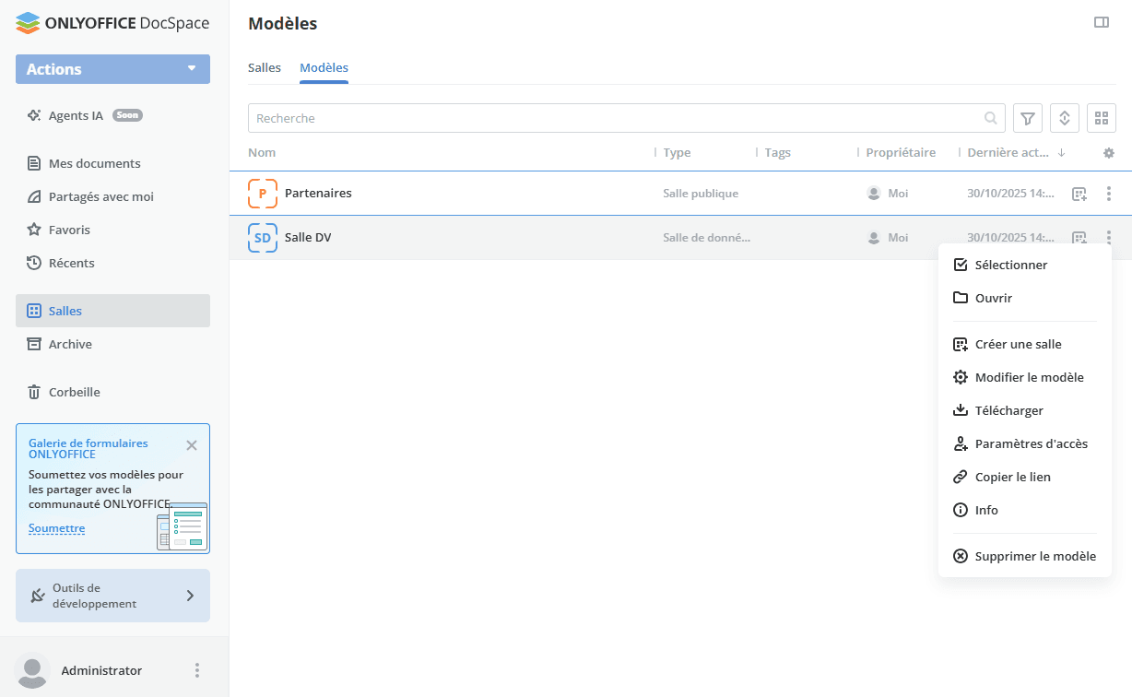Switch to tile view layout
This screenshot has width=1132, height=697.
pos(1102,118)
